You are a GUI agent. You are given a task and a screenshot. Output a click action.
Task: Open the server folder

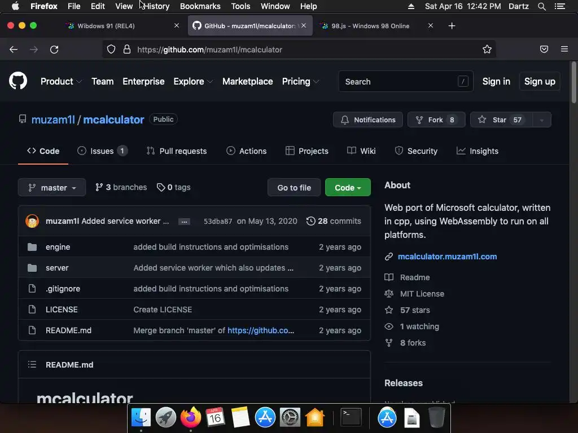(57, 268)
